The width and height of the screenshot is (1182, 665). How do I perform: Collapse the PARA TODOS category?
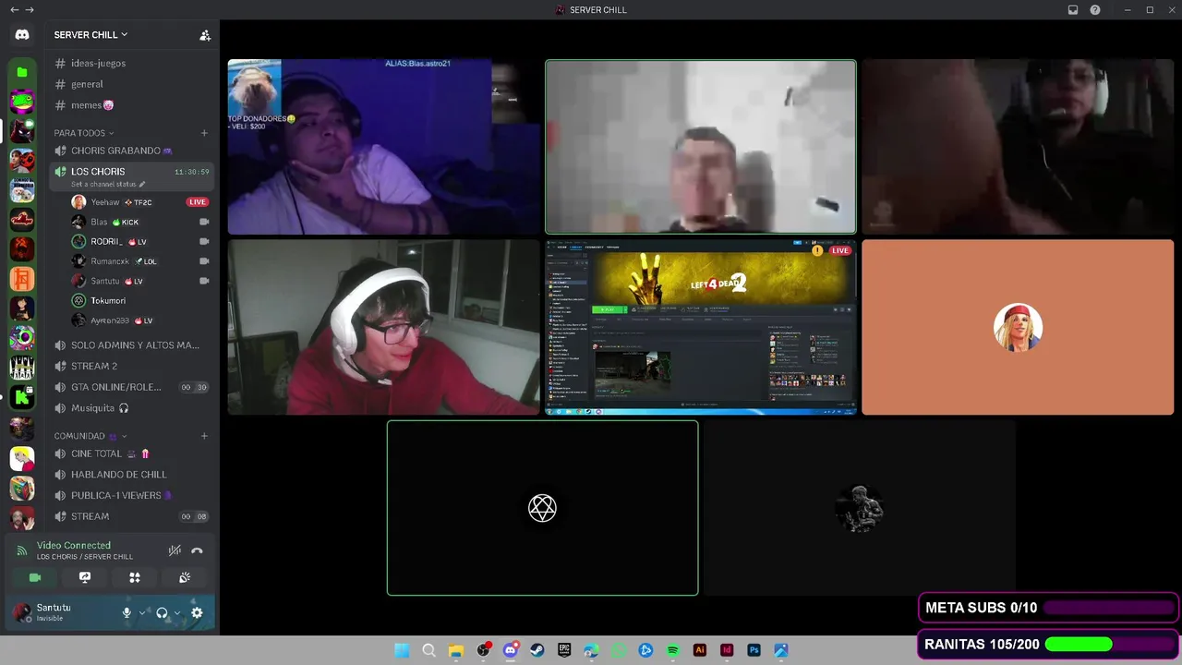pos(83,133)
